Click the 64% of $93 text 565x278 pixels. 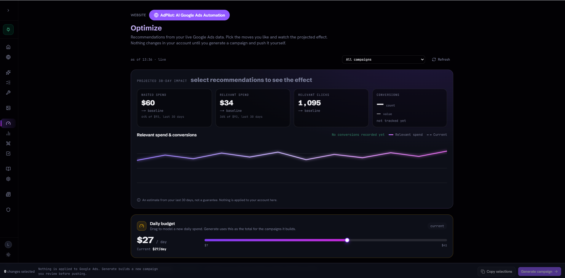(x=162, y=117)
